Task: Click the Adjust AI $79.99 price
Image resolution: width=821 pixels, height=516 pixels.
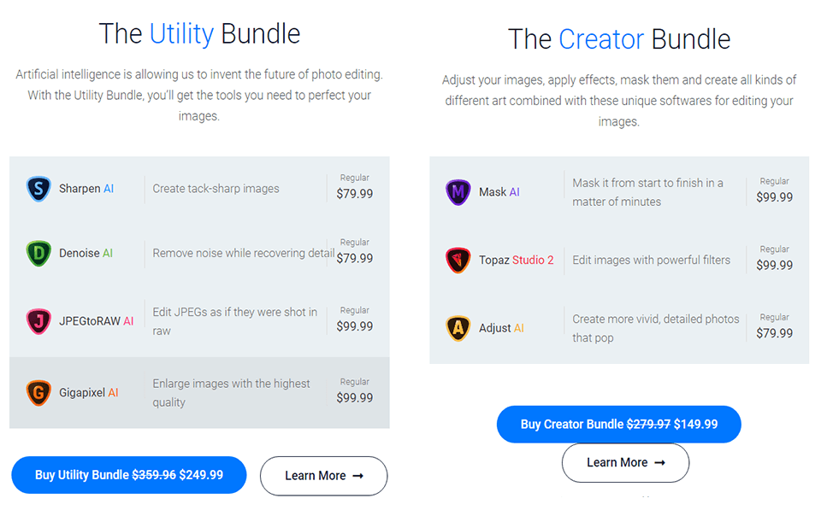Action: (x=774, y=333)
